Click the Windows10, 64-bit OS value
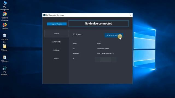175x98 pixels. click(103, 49)
